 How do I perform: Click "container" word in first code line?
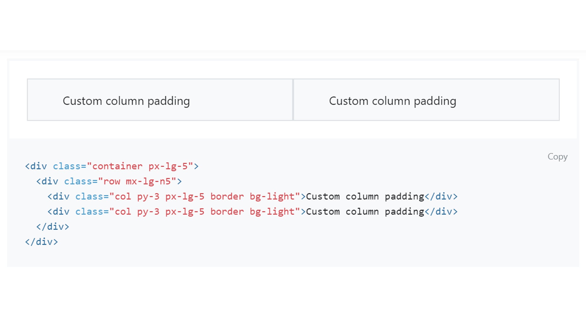click(x=117, y=166)
